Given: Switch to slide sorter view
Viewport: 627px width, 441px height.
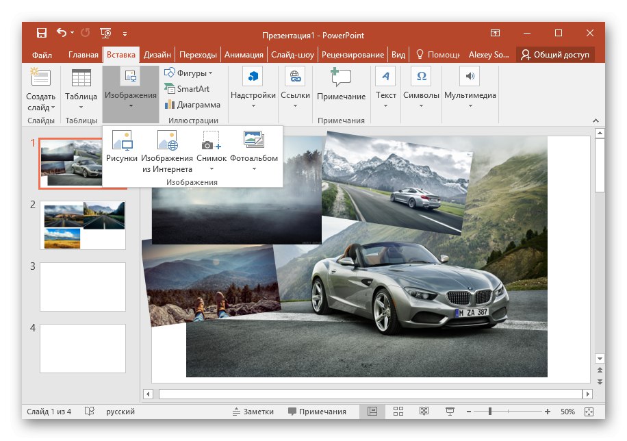Looking at the screenshot, I should pos(398,412).
